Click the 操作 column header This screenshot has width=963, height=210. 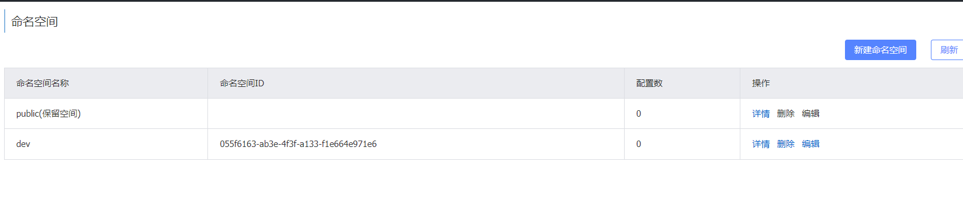click(x=761, y=83)
